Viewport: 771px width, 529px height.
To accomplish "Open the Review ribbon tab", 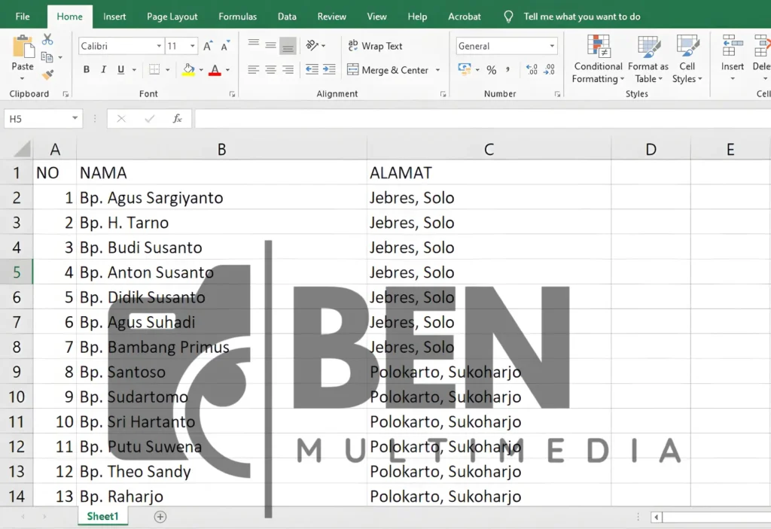I will pos(331,16).
